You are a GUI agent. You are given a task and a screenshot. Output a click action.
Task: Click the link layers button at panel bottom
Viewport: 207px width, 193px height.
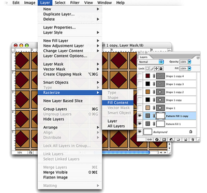[x=150, y=139]
